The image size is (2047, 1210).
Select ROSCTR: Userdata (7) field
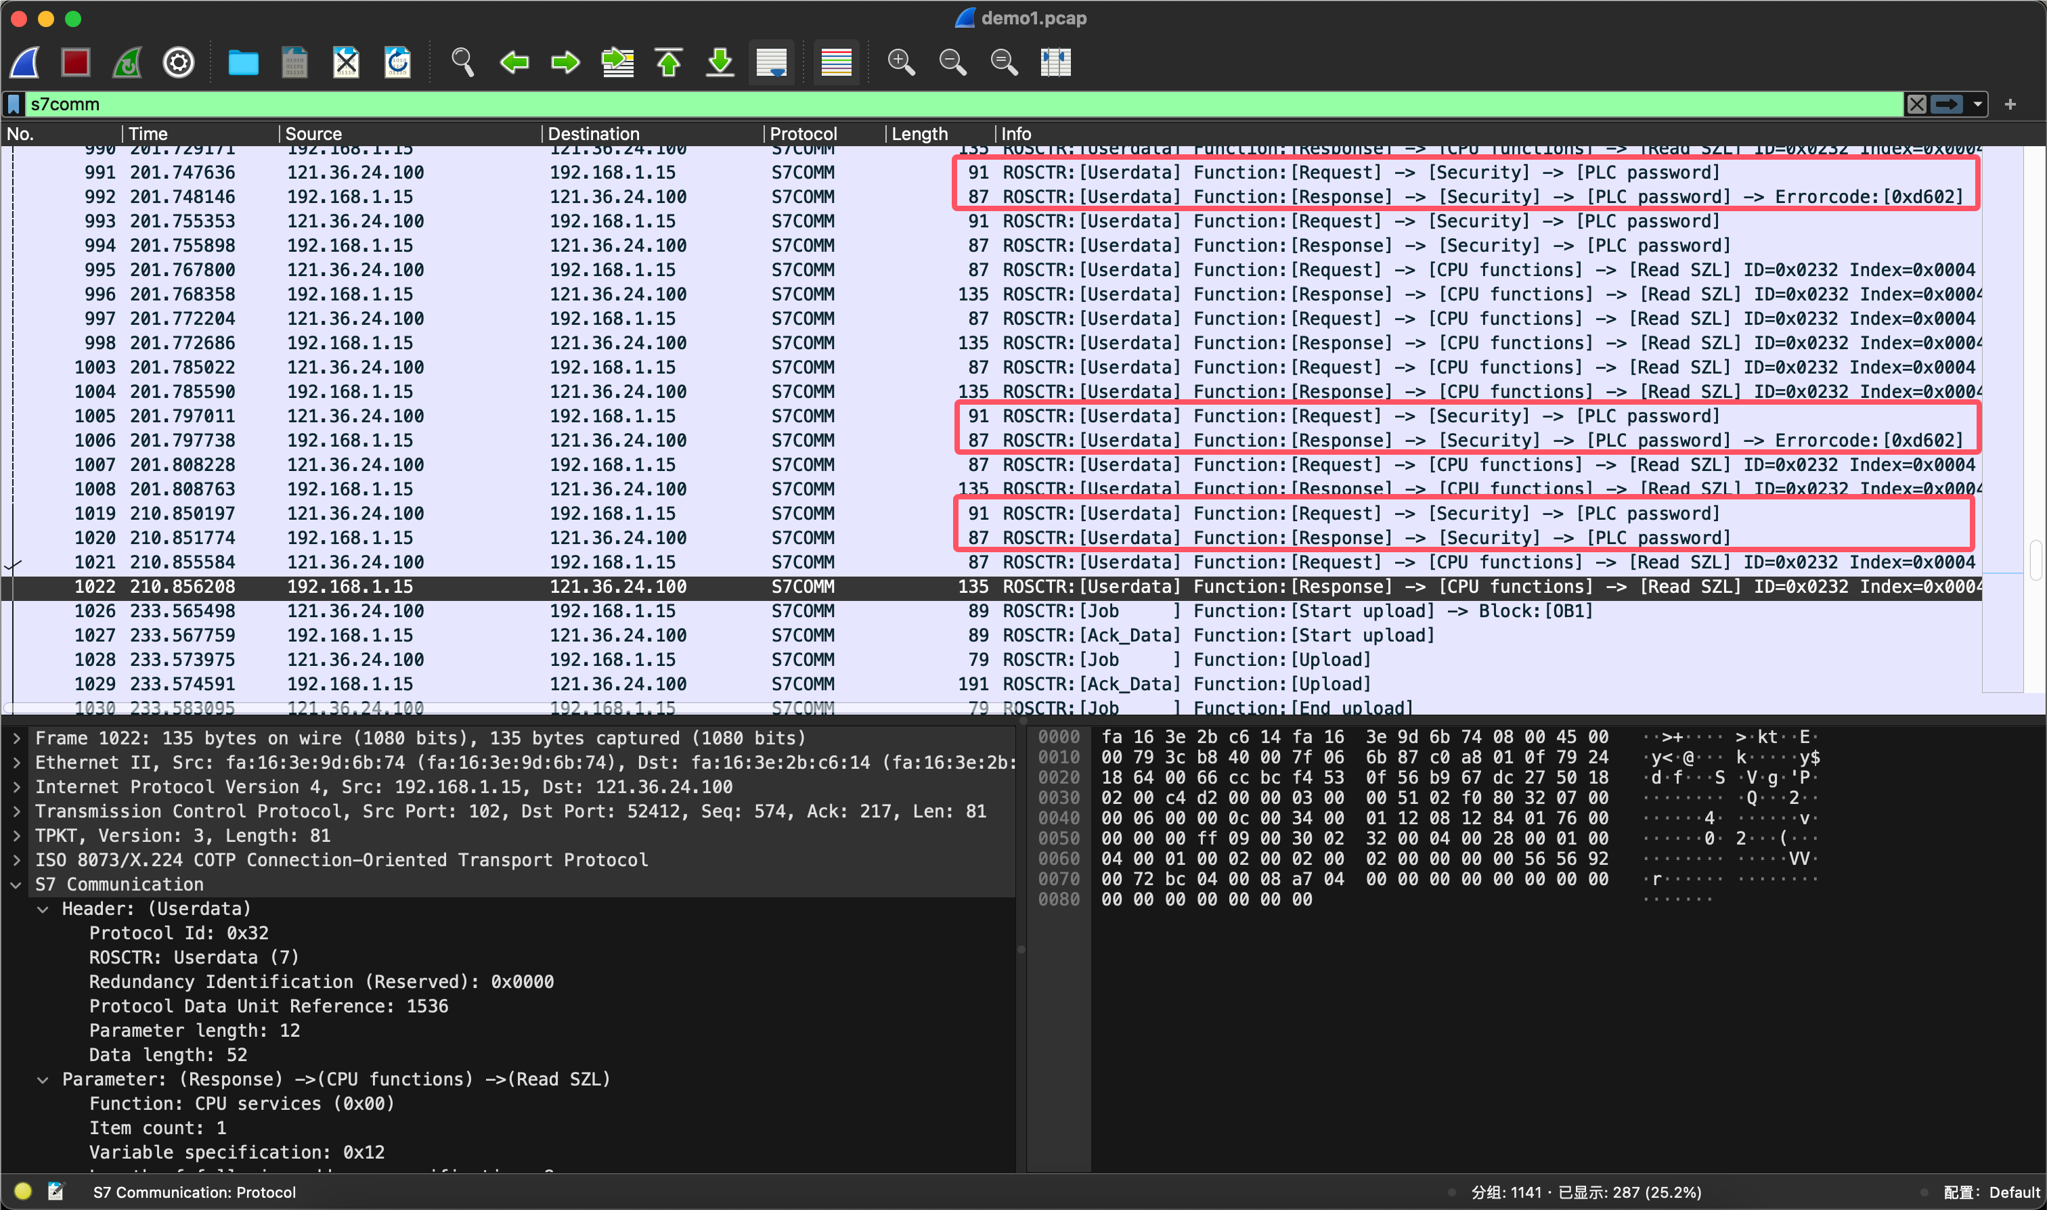pos(194,958)
